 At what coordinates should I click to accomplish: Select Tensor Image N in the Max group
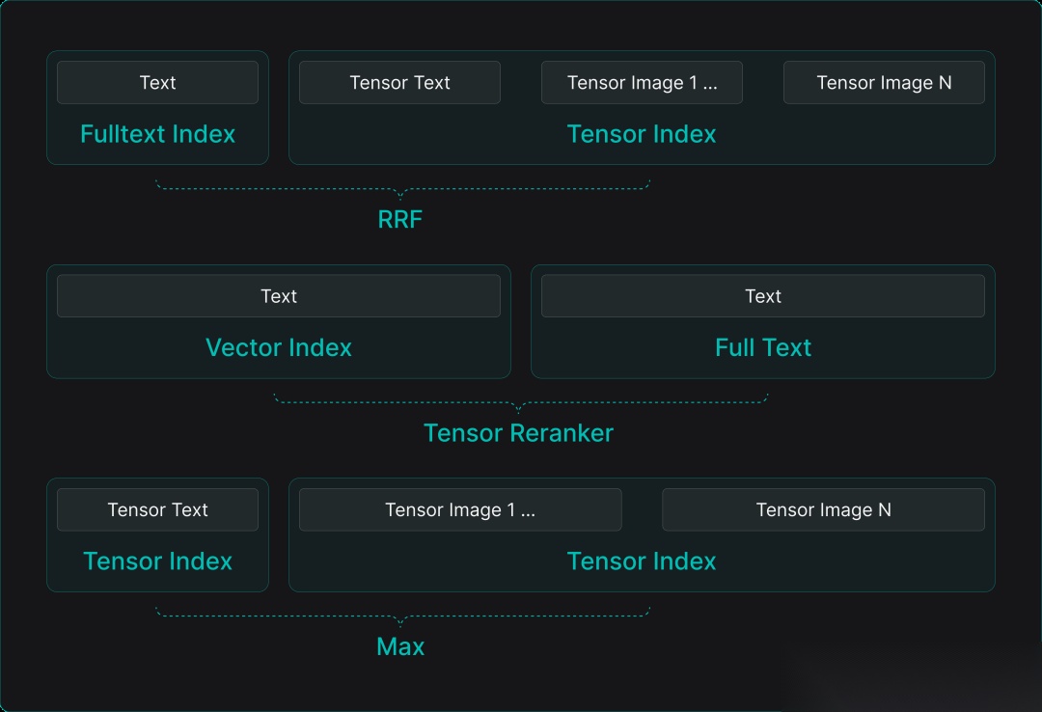(x=823, y=510)
